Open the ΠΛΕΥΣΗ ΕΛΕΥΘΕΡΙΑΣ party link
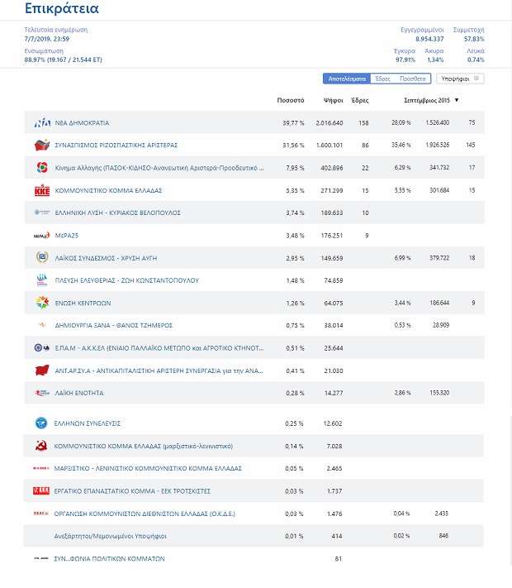 (x=126, y=280)
